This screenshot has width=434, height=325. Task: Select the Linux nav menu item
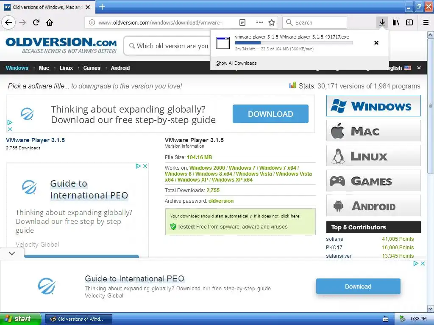(x=67, y=68)
